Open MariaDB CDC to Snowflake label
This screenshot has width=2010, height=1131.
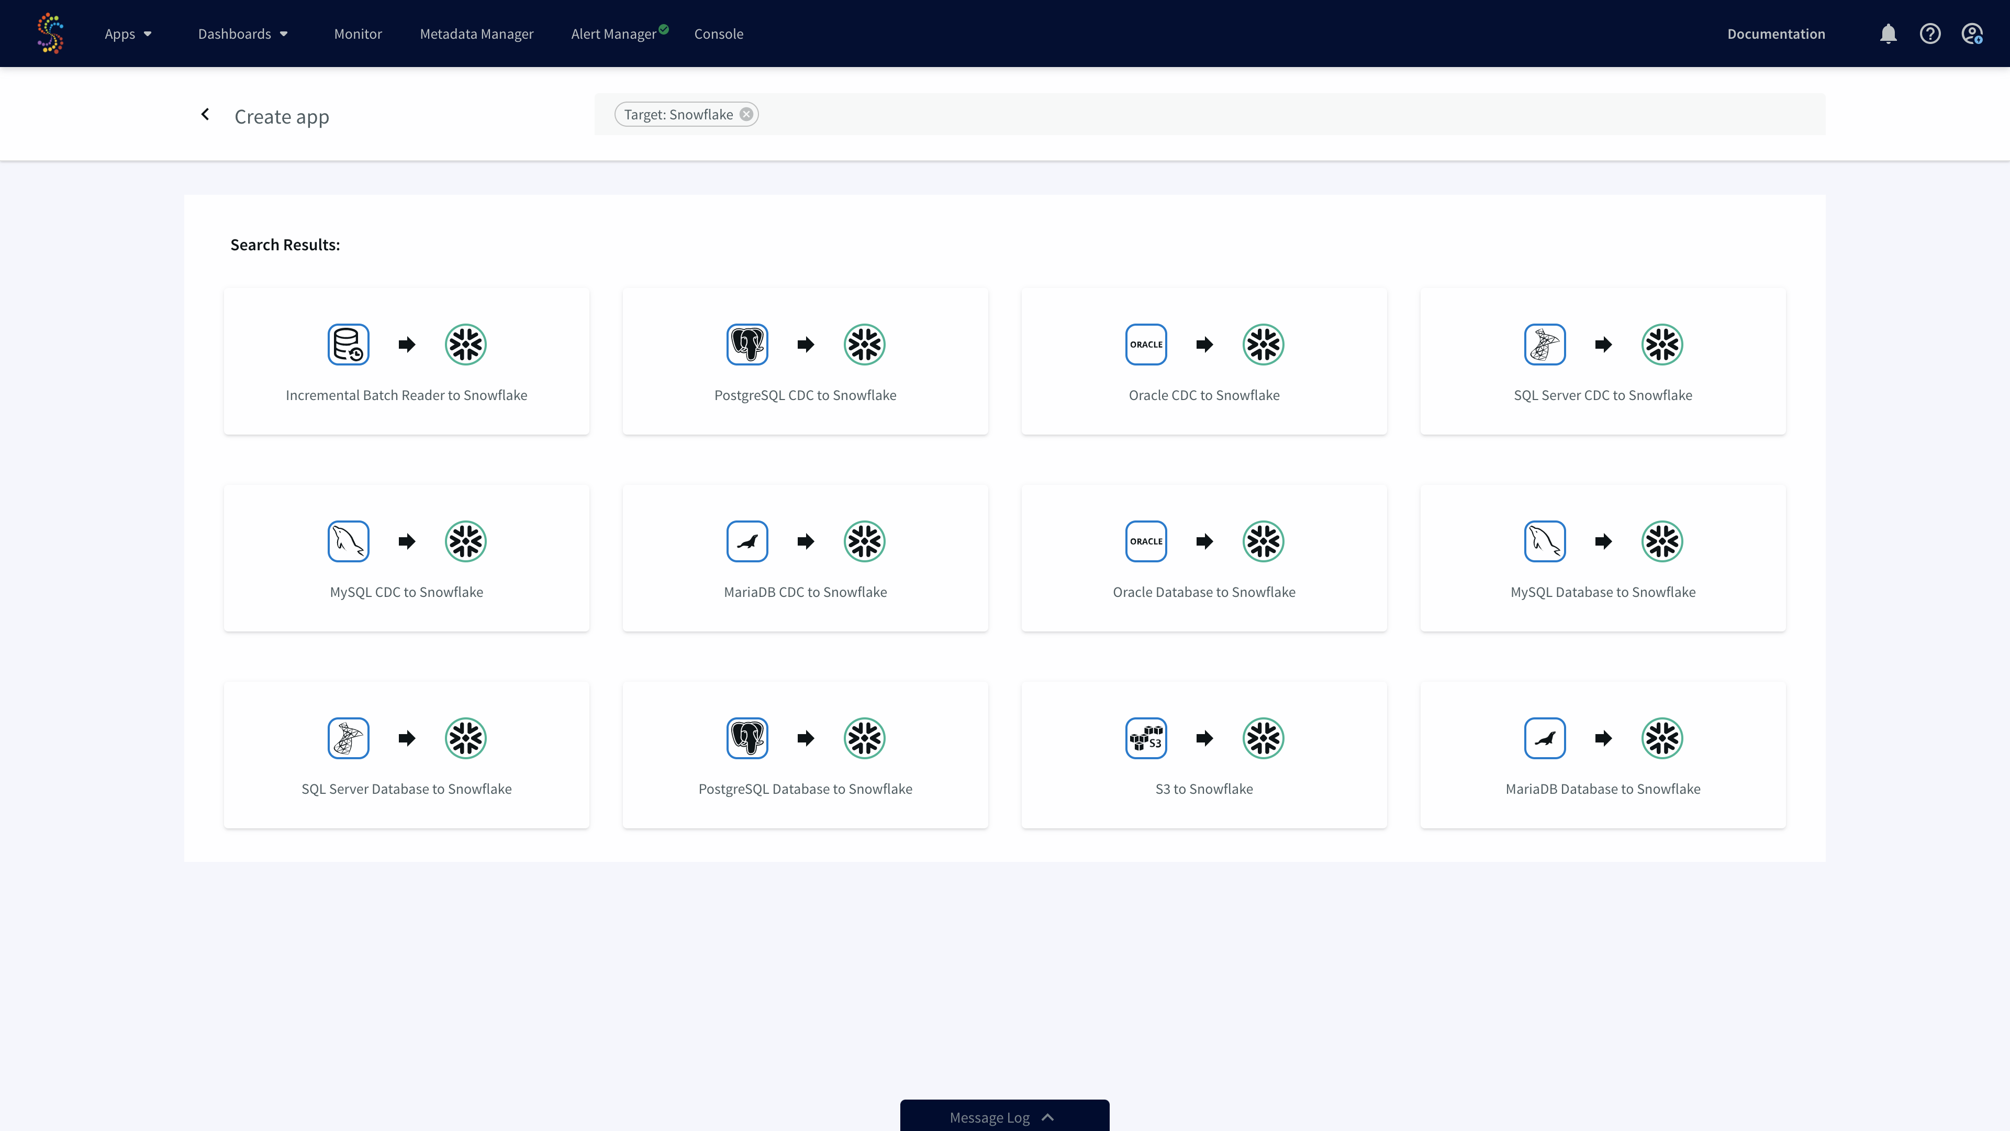pos(805,592)
